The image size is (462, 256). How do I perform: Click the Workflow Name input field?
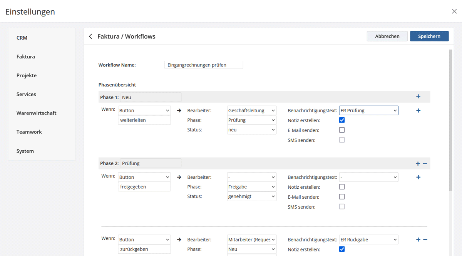click(204, 65)
